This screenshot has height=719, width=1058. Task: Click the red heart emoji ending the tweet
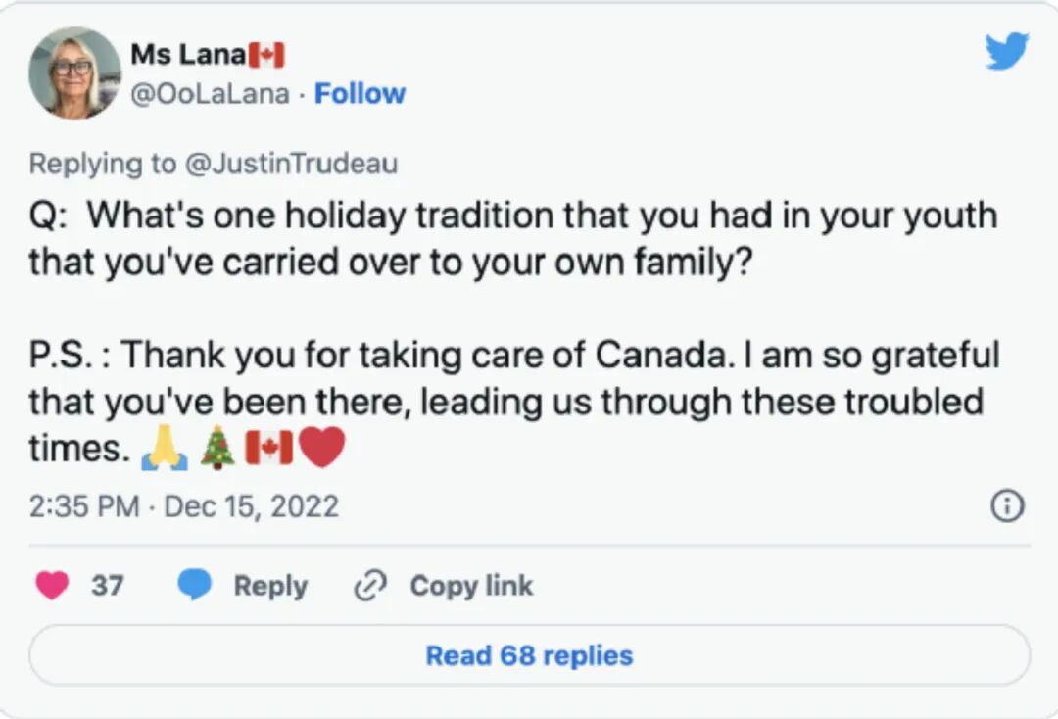(x=321, y=449)
